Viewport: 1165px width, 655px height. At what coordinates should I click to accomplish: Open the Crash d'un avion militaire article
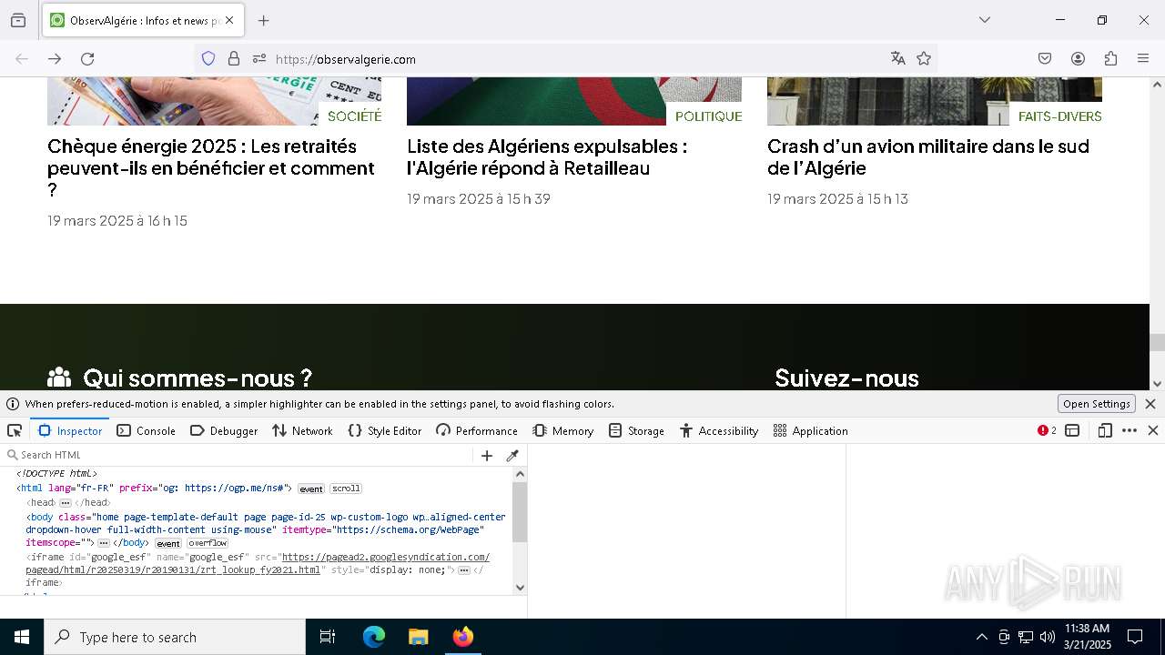tap(928, 157)
